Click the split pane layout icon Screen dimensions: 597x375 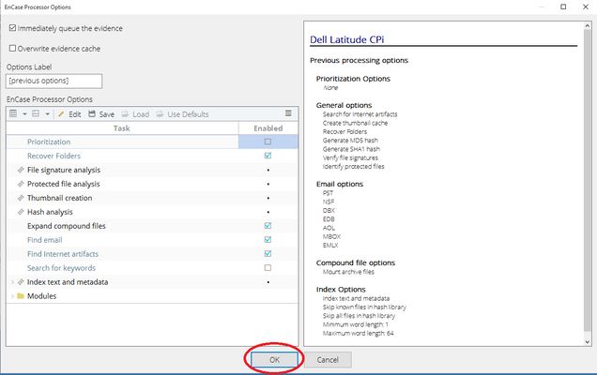click(35, 114)
